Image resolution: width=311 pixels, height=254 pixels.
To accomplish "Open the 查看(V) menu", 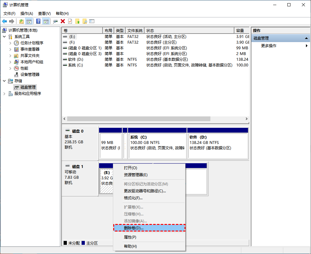I will point(44,14).
